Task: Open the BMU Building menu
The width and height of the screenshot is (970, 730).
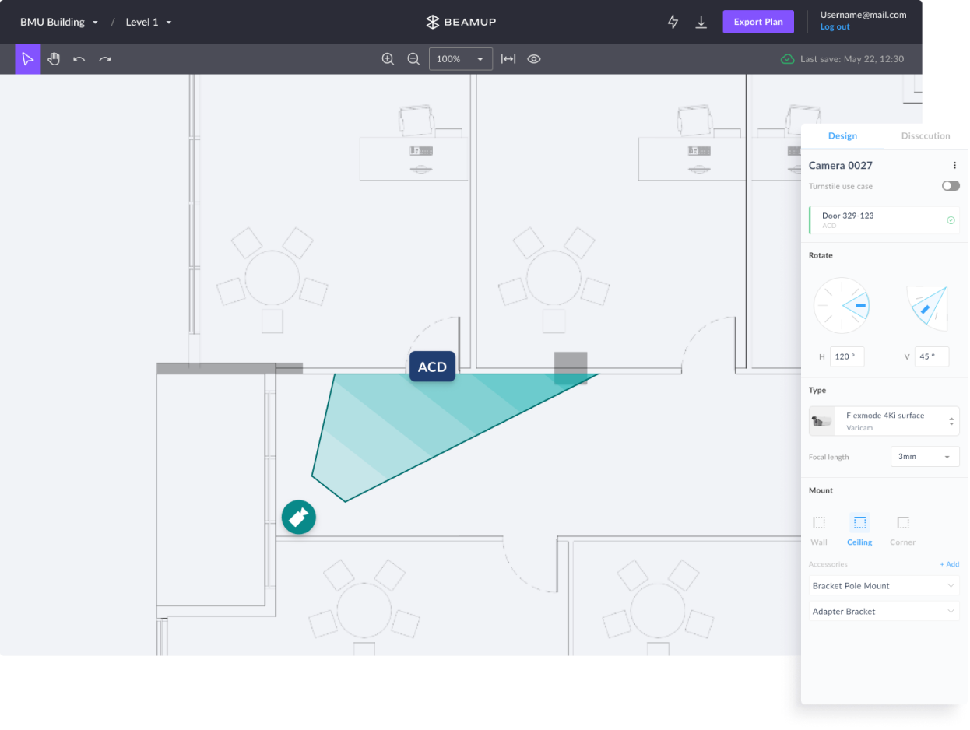Action: (x=59, y=23)
